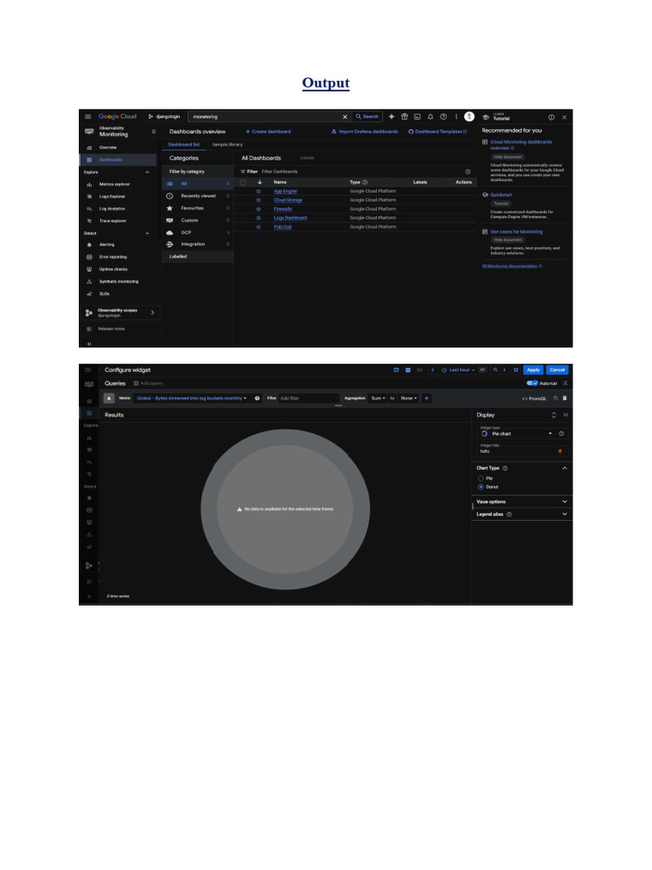This screenshot has height=870, width=652.
Task: Collapse the Display panel with the arrow icon
Action: coord(565,415)
